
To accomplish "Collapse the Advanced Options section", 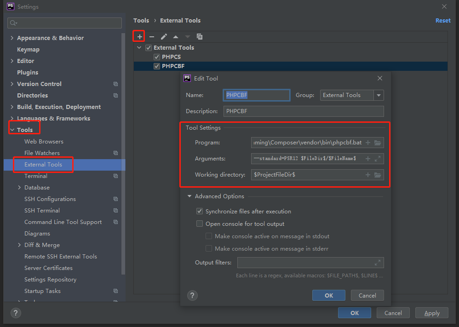I will [x=189, y=196].
